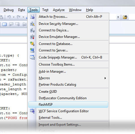This screenshot has height=134, width=135.
Task: Click the print icon left of Undo
Action: [2, 17]
